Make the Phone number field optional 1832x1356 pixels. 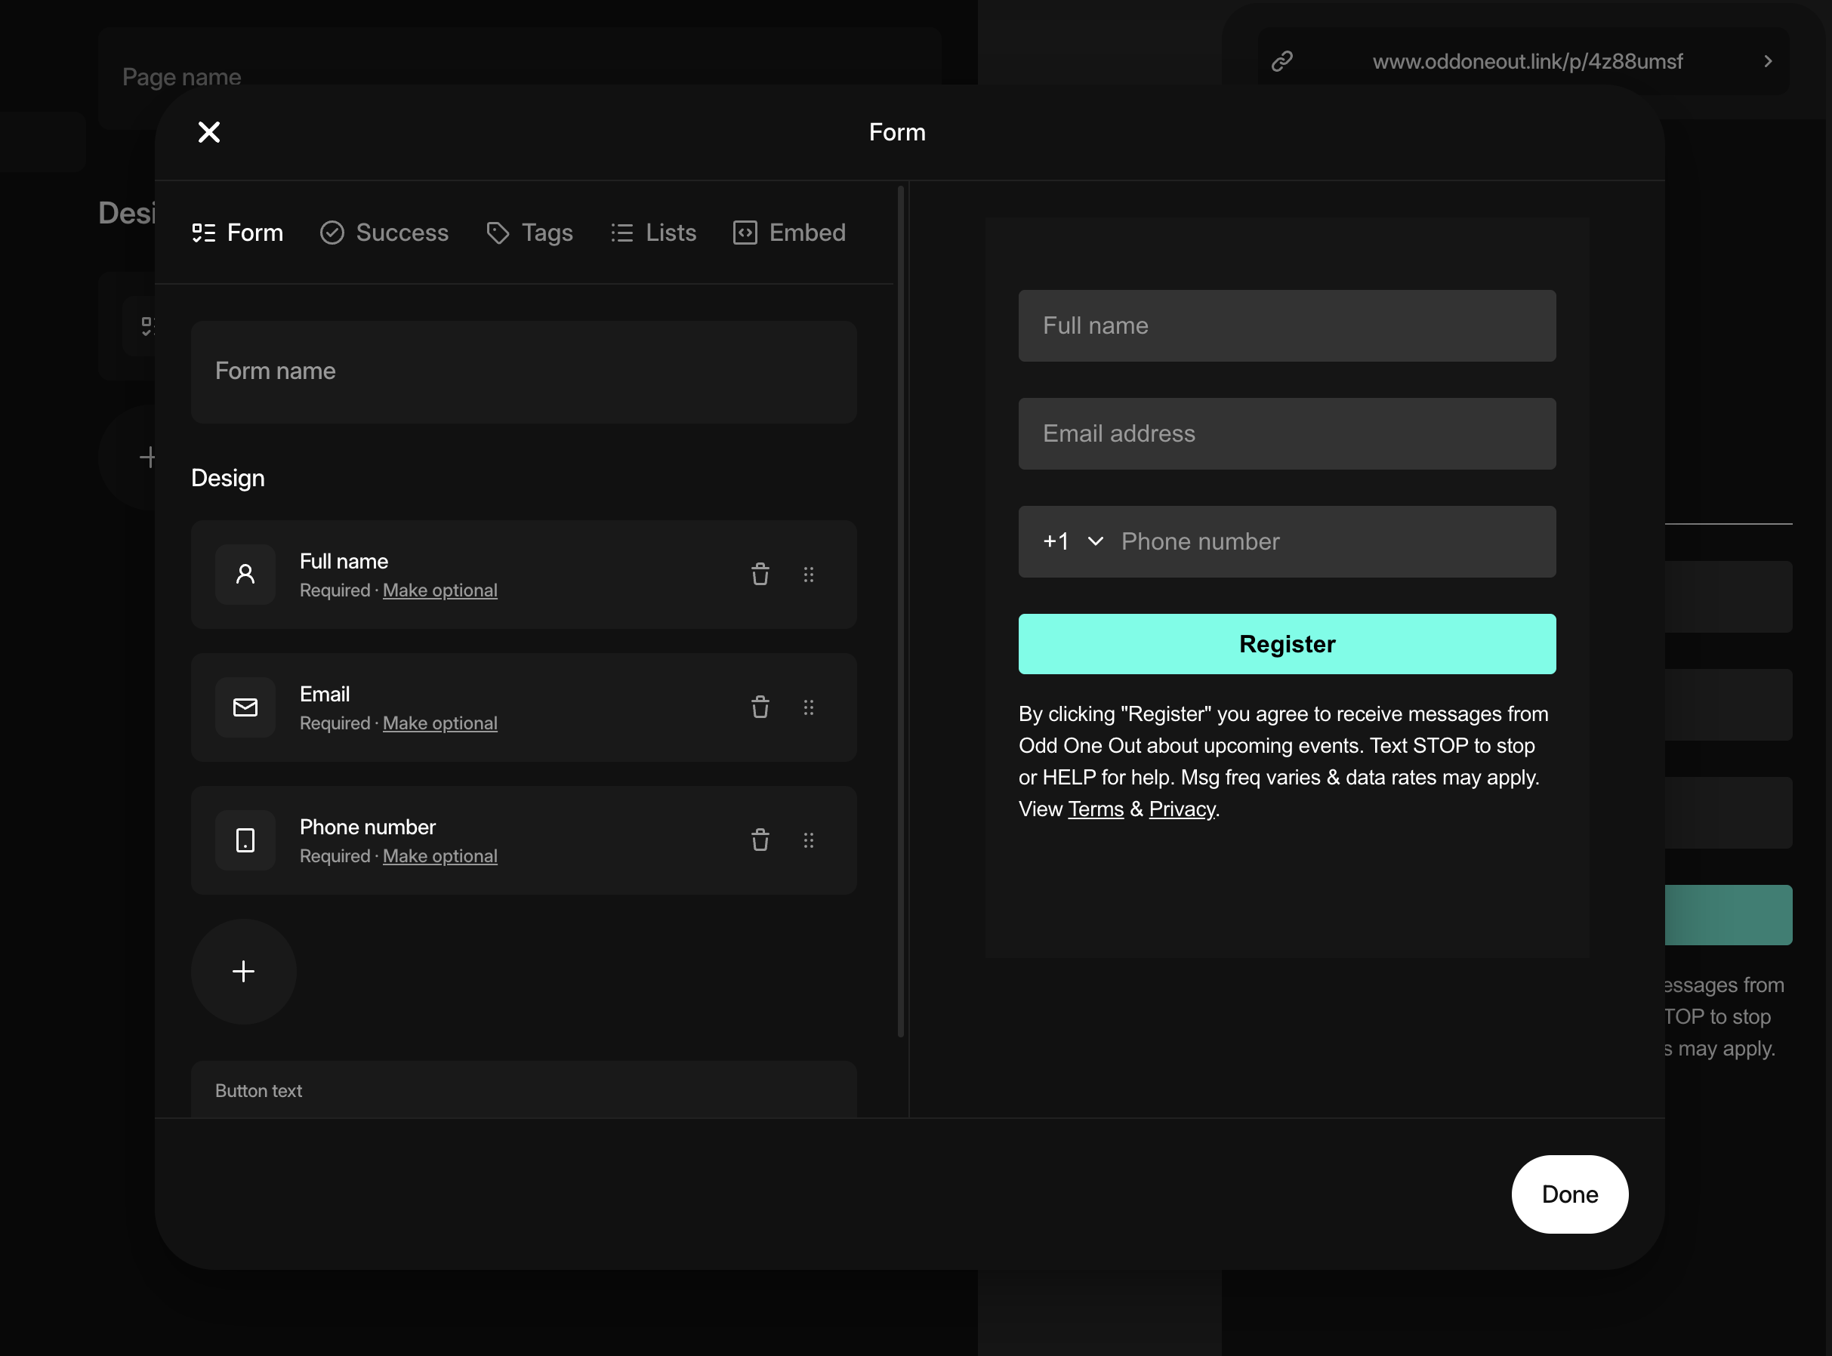click(440, 856)
